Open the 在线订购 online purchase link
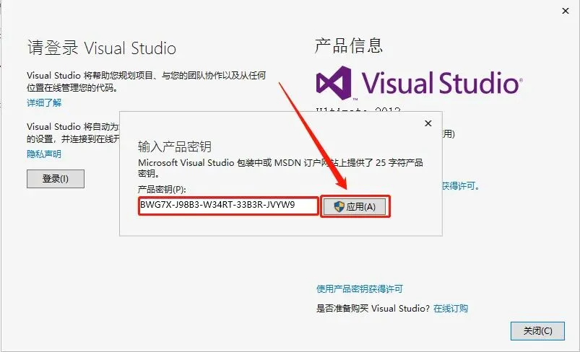This screenshot has height=352, width=580. coord(451,309)
